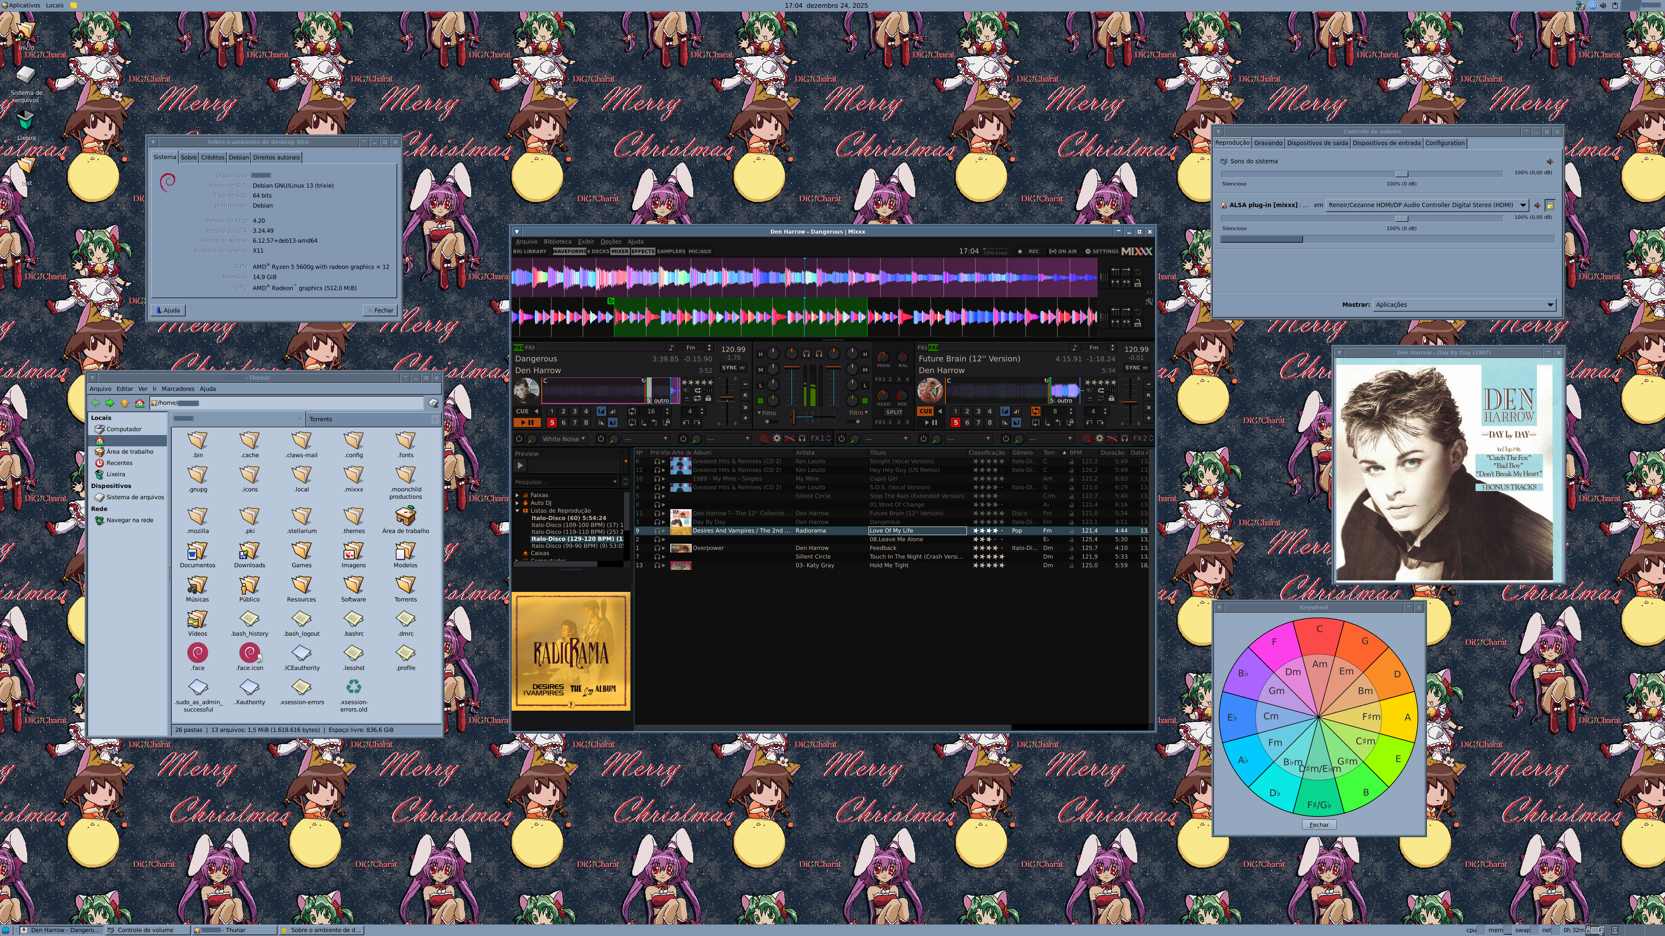
Task: Enable first effect power button in FX1
Action: pyautogui.click(x=519, y=439)
